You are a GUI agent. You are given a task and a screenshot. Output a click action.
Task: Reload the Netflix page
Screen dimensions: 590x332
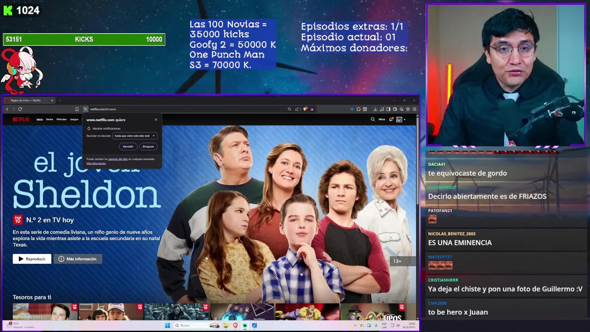pyautogui.click(x=20, y=109)
